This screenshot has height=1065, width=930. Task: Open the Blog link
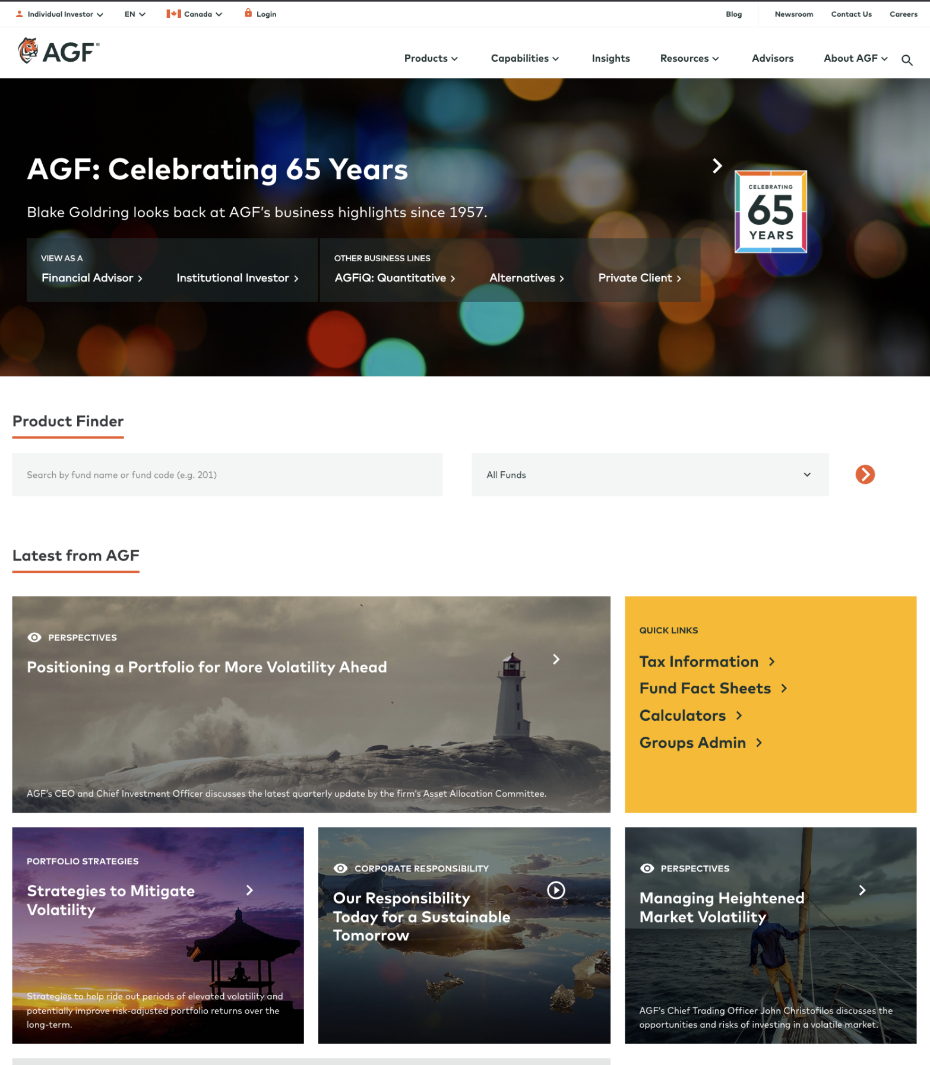[x=734, y=14]
